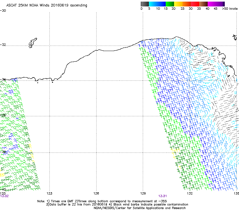Click the purple '13:31' swath time label
Screen dimensions: 239x210
click(162, 196)
